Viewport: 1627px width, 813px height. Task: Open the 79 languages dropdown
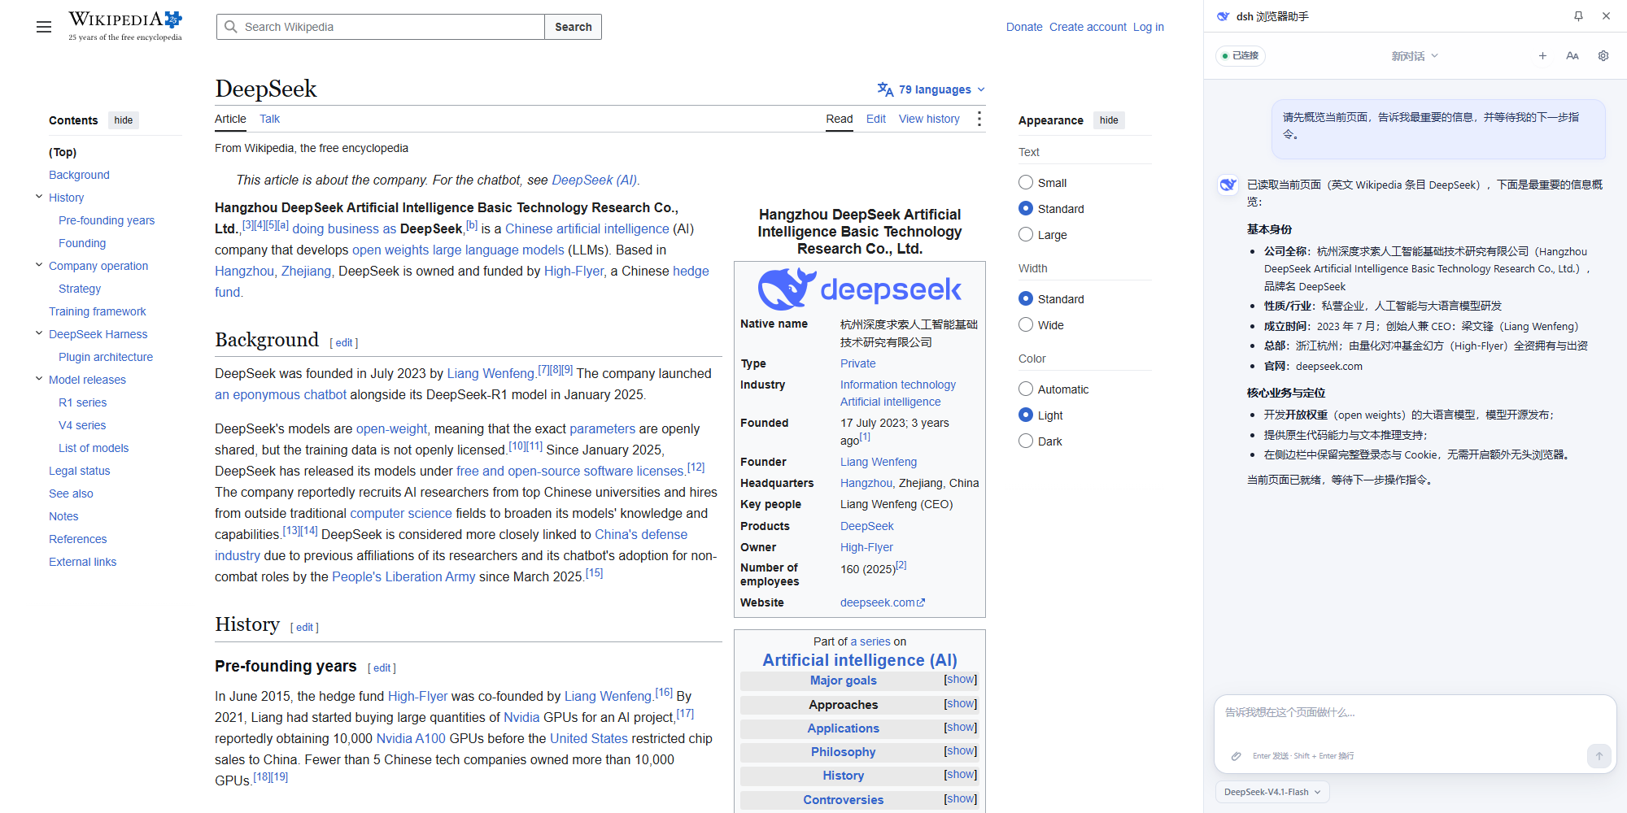[931, 89]
